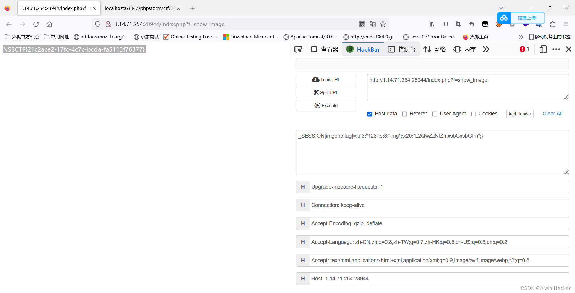Image resolution: width=575 pixels, height=293 pixels.
Task: Click the Clear All link in HackBar
Action: [x=552, y=114]
